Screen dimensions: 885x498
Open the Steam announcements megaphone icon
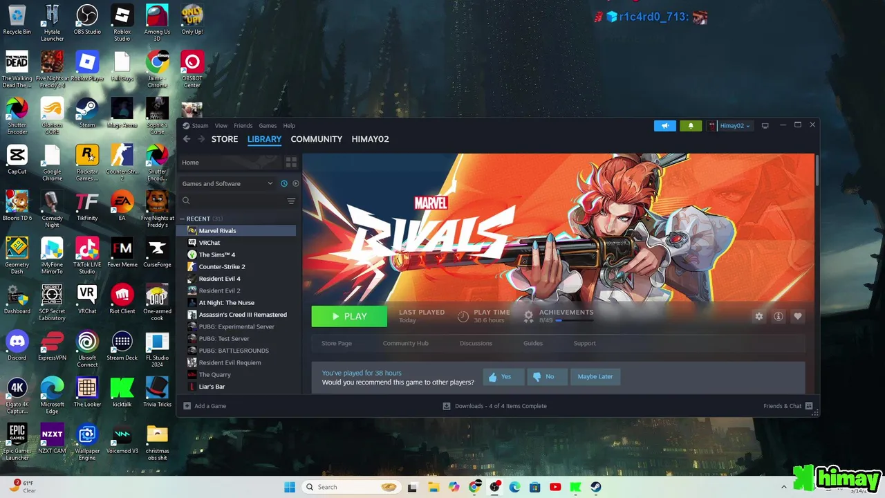(x=664, y=126)
